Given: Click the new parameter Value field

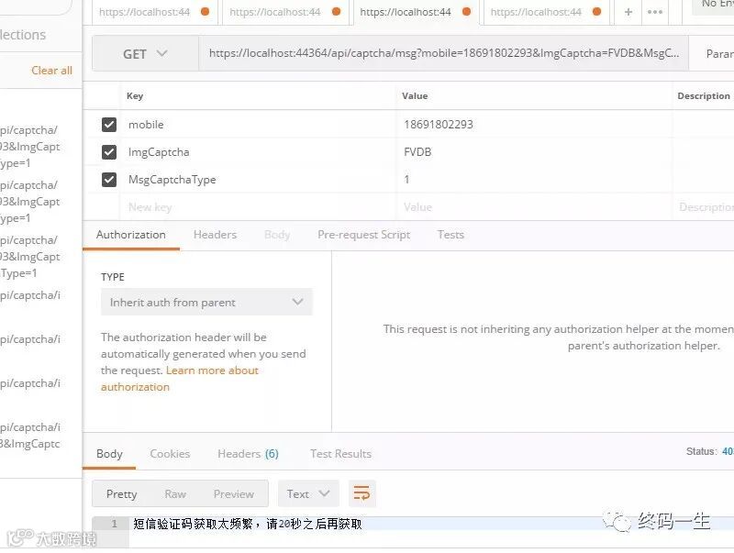Looking at the screenshot, I should [x=535, y=206].
